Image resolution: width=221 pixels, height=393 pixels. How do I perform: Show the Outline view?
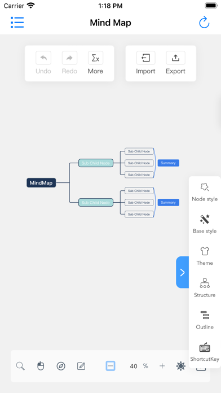point(205,320)
